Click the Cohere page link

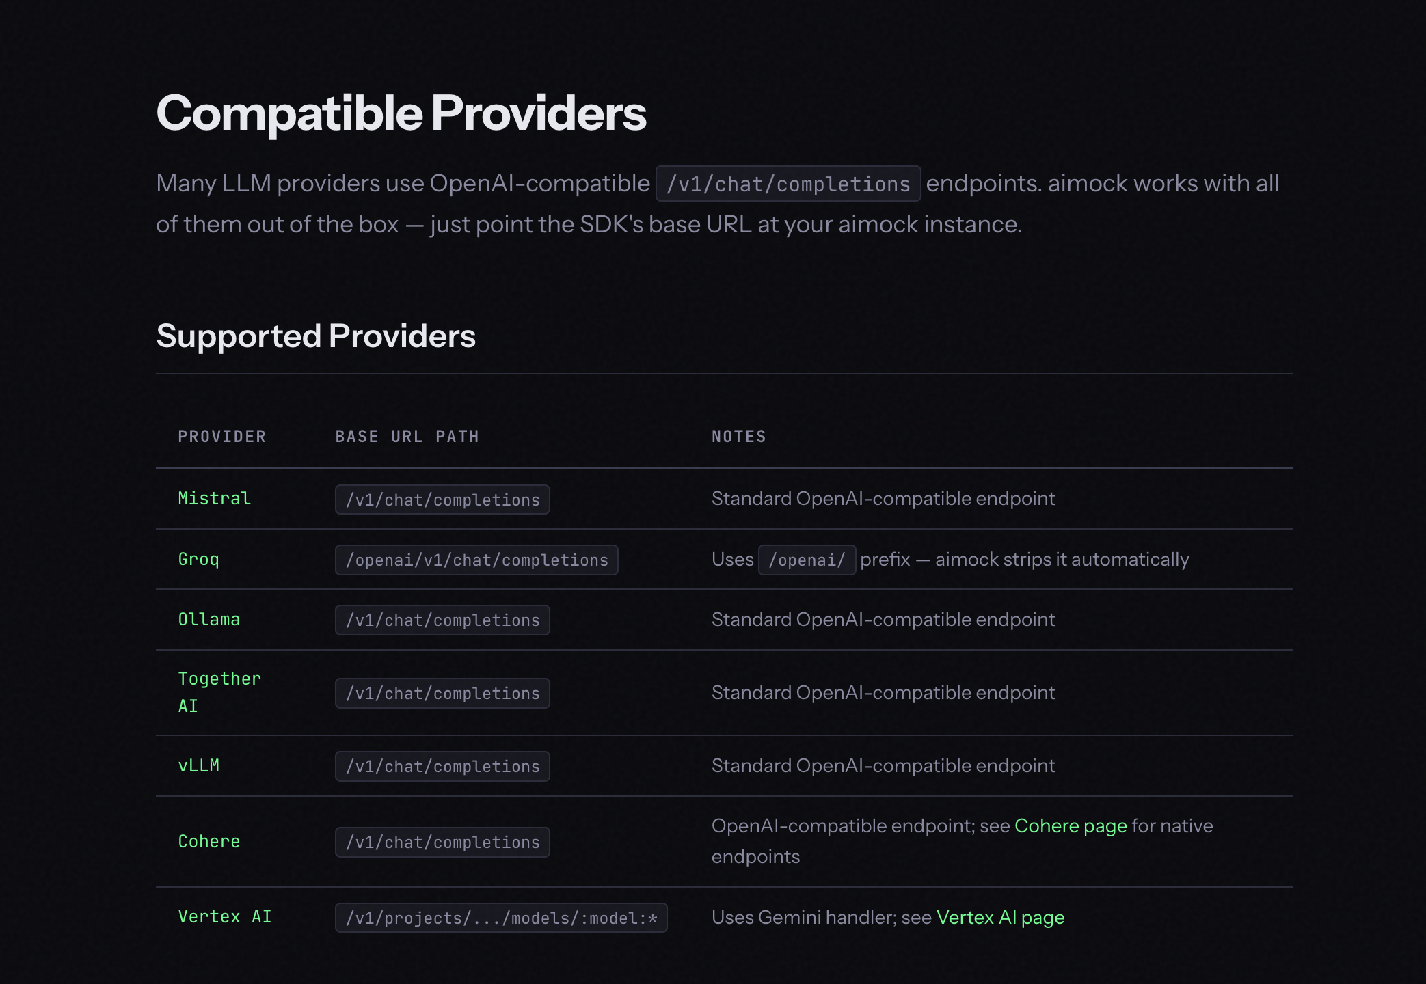click(x=1070, y=825)
